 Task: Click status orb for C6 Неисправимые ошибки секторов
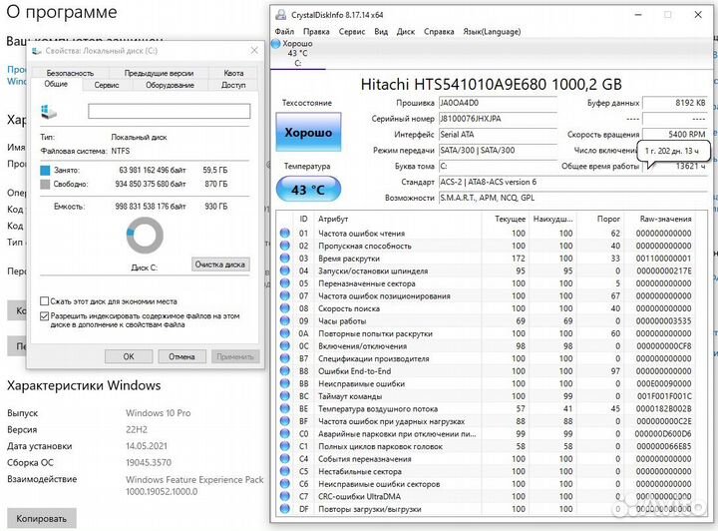click(285, 484)
